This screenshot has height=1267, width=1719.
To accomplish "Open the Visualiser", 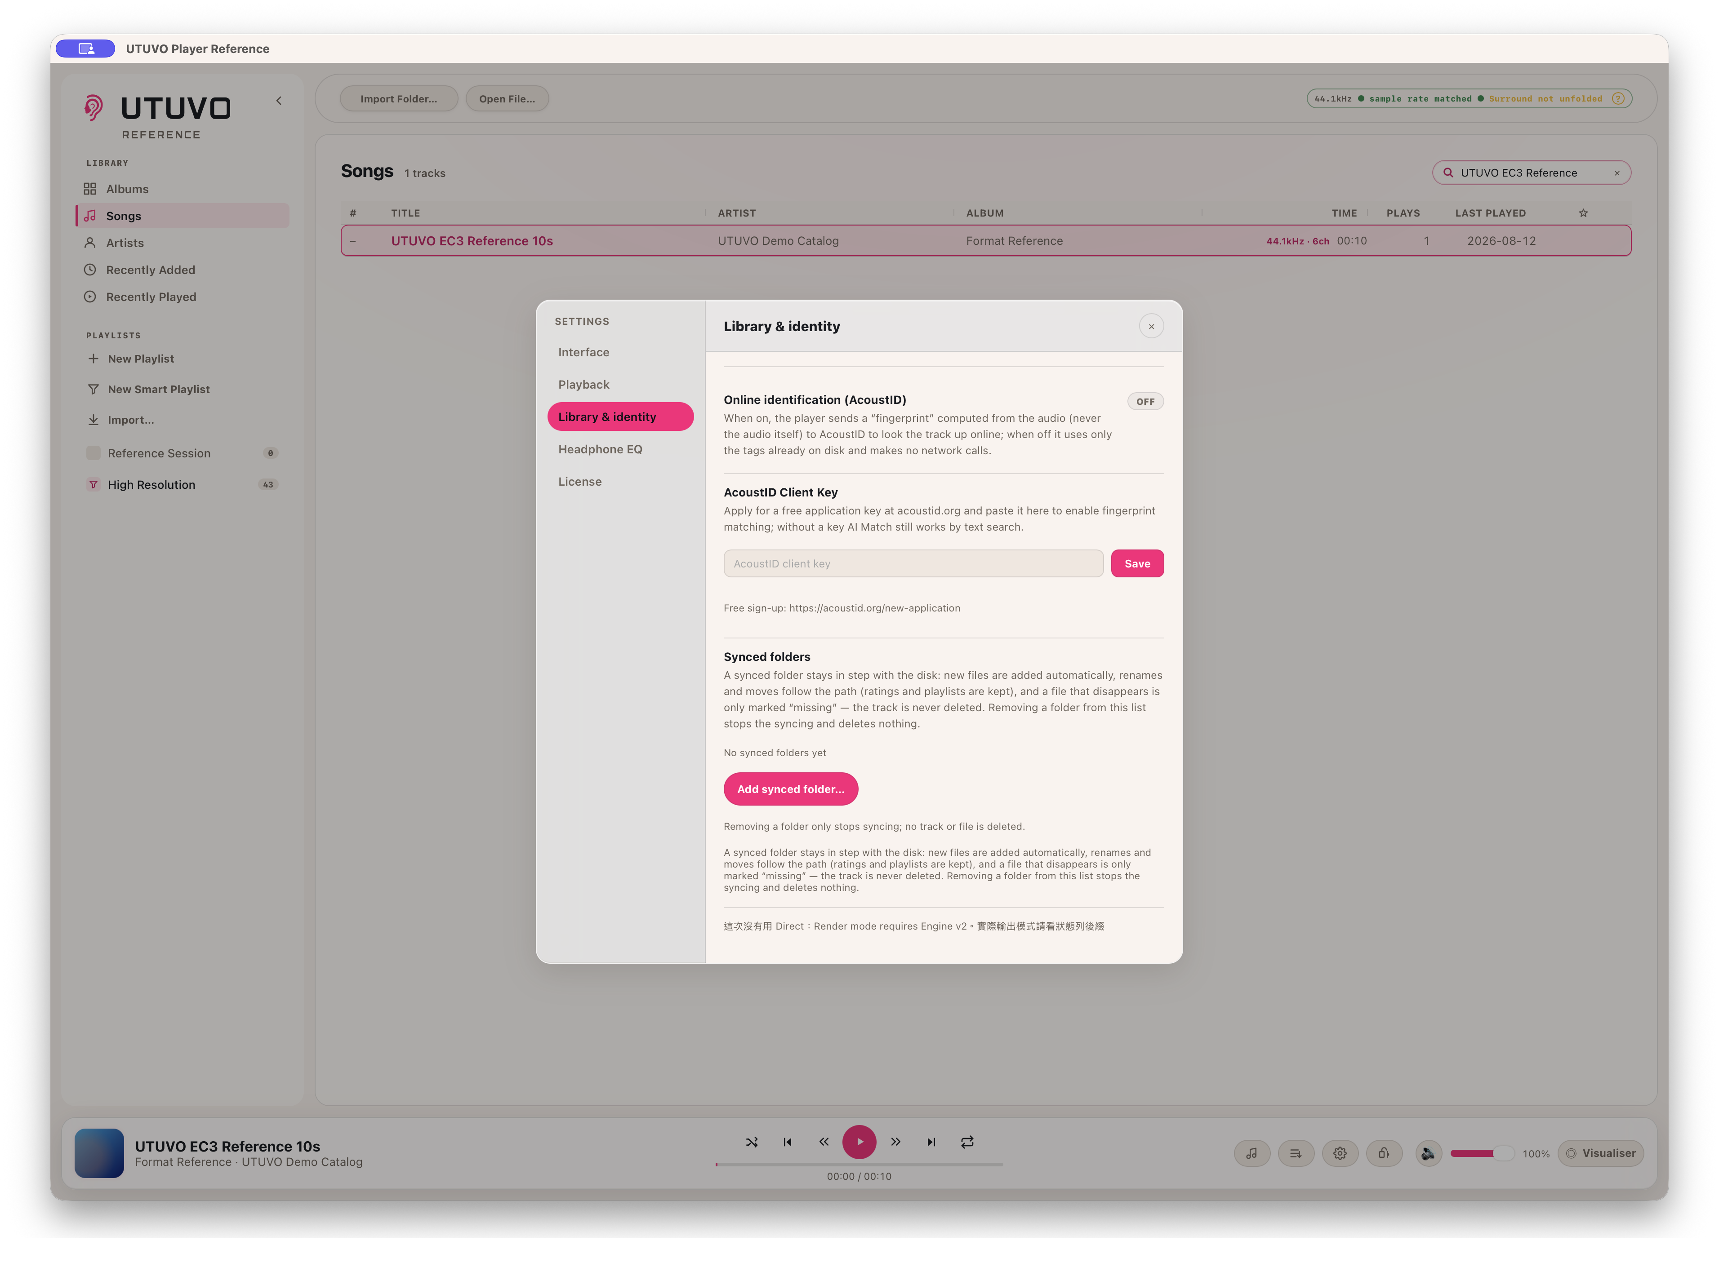I will [1600, 1153].
